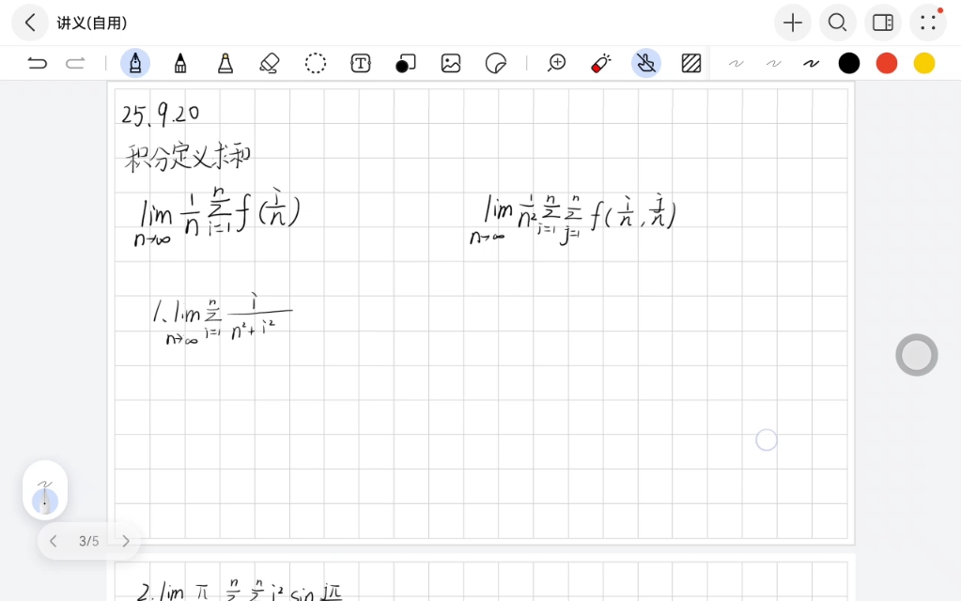Click the heading 积分定义求和
This screenshot has height=601, width=961.
pos(188,158)
